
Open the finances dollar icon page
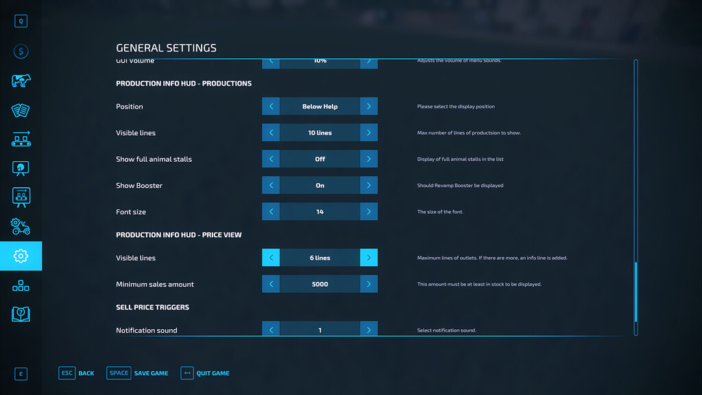click(21, 51)
